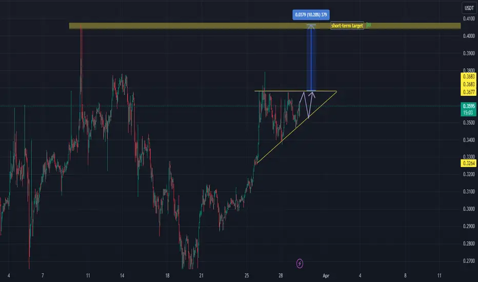Click the 28 date label on time axis
Viewport: 478px width, 282px height.
pyautogui.click(x=281, y=276)
